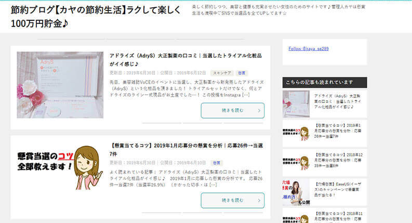Image resolution: width=412 pixels, height=223 pixels.
Task: Open sidebar EaseUS campaign post link
Action: coord(338,189)
